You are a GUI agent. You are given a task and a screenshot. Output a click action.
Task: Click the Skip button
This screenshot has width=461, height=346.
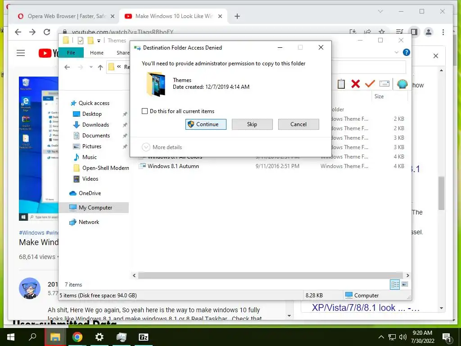(x=252, y=124)
